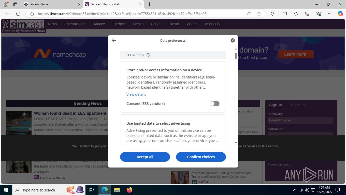This screenshot has width=346, height=195.
Task: Open the Sports menu item
Action: 156,24
